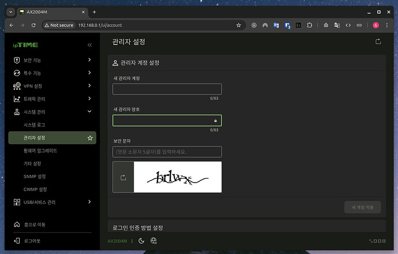398x254 pixels.
Task: Click the VPN 설정 network icon
Action: [17, 86]
